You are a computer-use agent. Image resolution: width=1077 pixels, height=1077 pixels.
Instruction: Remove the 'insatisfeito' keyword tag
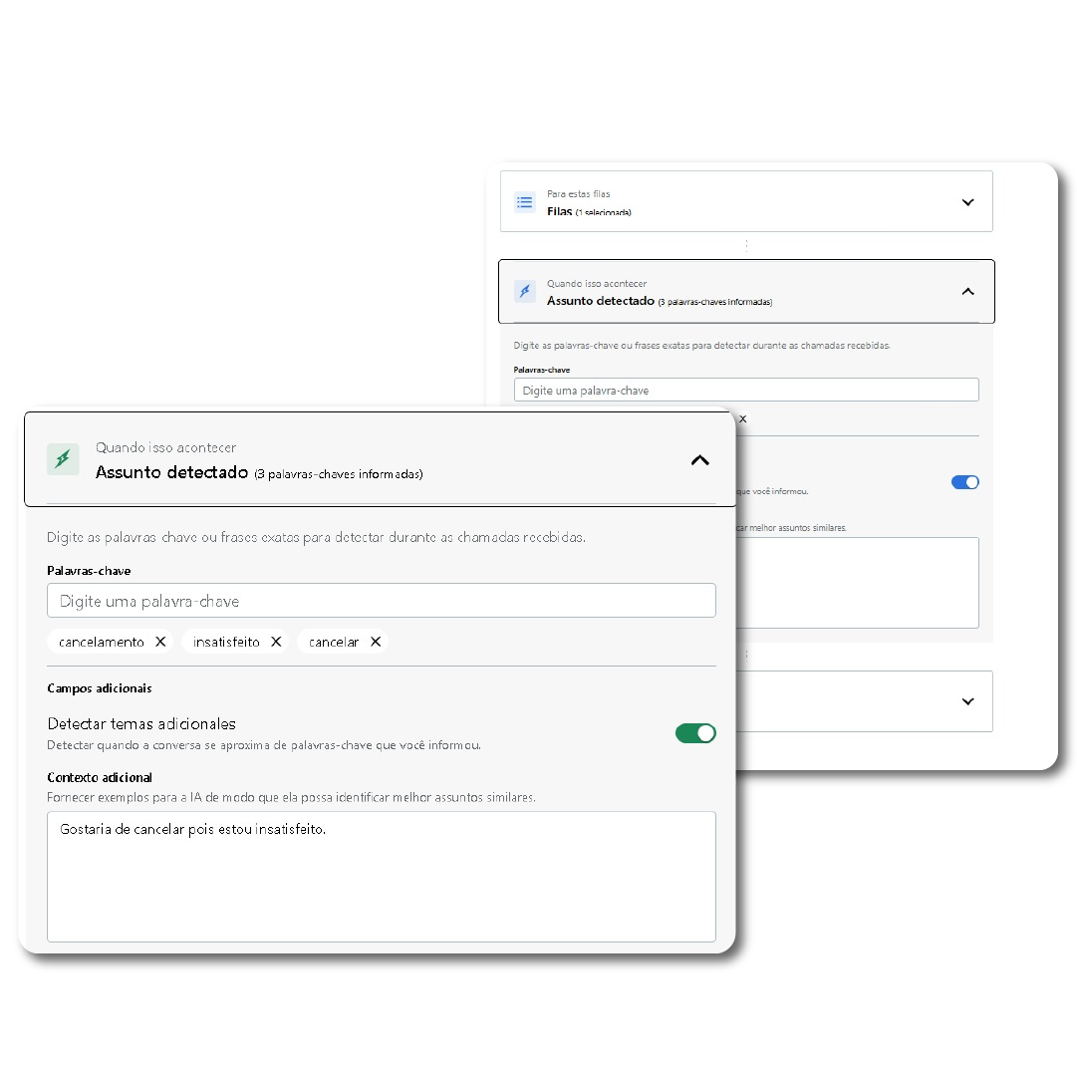click(x=276, y=642)
